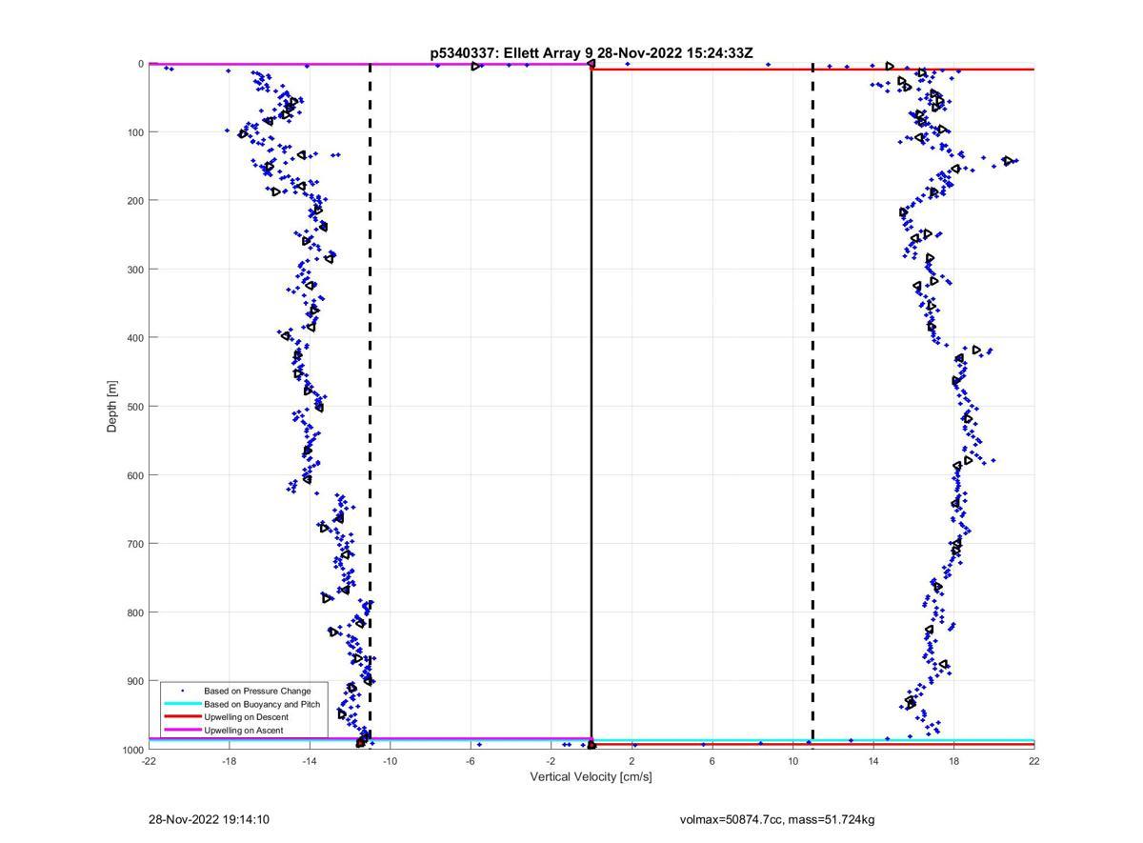Click legend entry 'Upwelling on Ascent'

coord(244,731)
